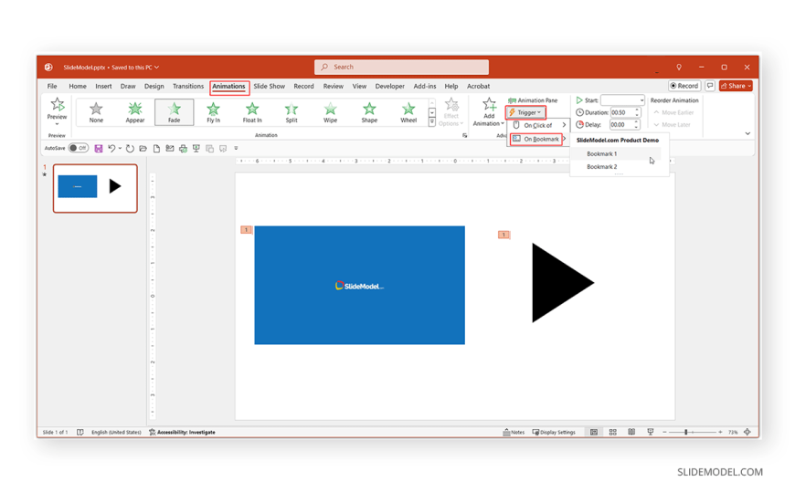The image size is (795, 492).
Task: Open the Animation Pane
Action: pyautogui.click(x=533, y=100)
